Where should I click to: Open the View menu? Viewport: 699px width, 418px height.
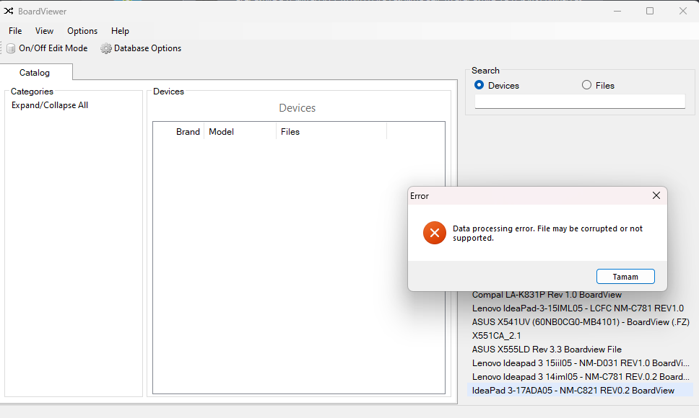pyautogui.click(x=44, y=31)
